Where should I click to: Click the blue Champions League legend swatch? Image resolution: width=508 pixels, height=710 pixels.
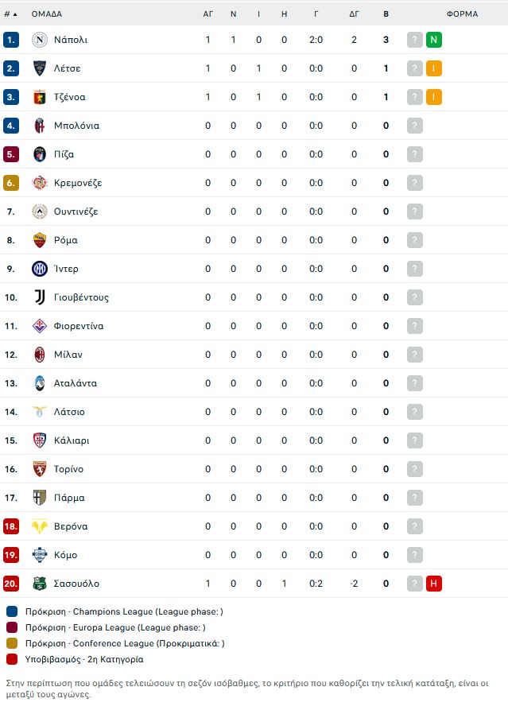[x=12, y=611]
